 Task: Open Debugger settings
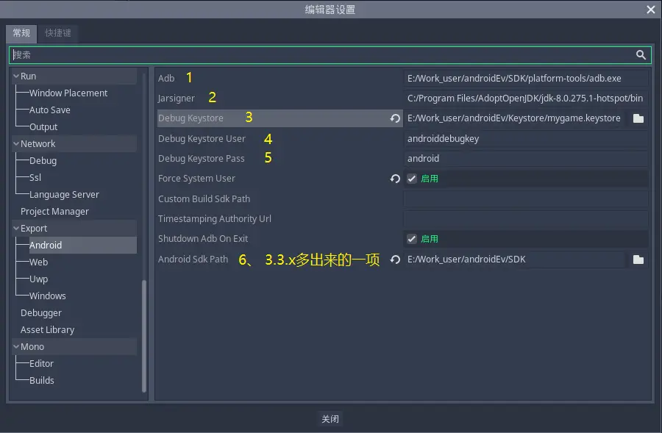pyautogui.click(x=41, y=312)
